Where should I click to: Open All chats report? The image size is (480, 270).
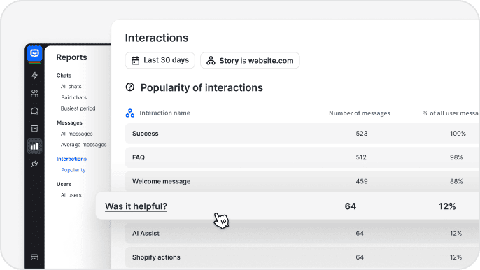click(x=71, y=86)
